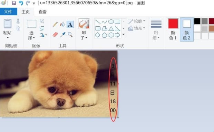This screenshot has width=214, height=132.
Task: Select the Fill with color bucket tool
Action: (x=62, y=24)
